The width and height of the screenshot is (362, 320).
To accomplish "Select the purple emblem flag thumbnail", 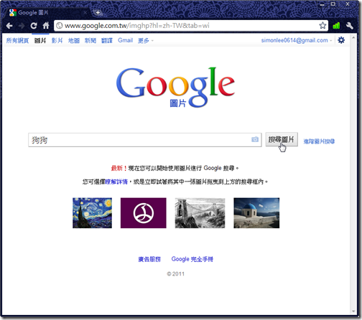I will (x=144, y=213).
